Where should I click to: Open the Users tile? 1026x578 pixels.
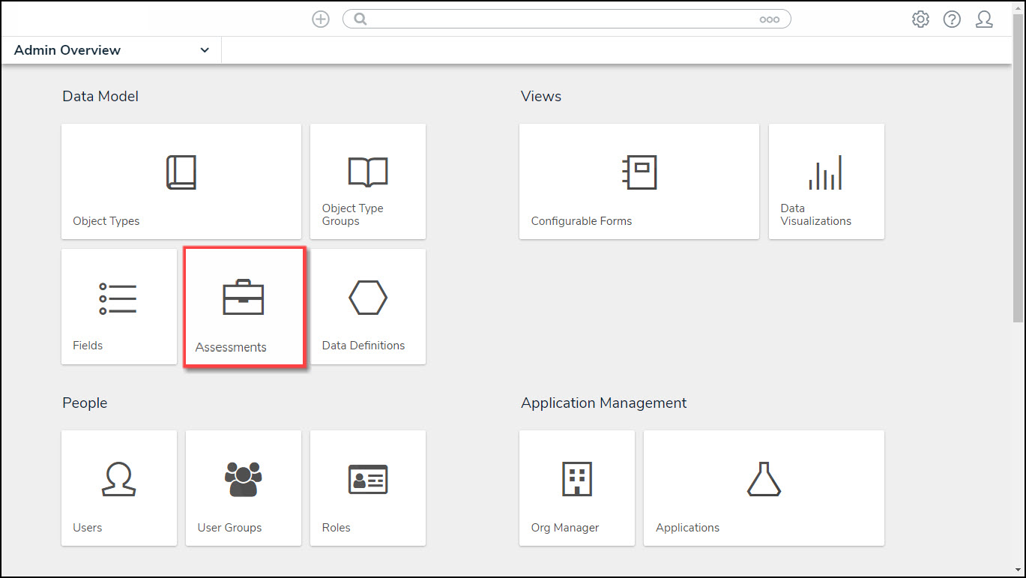pos(118,487)
